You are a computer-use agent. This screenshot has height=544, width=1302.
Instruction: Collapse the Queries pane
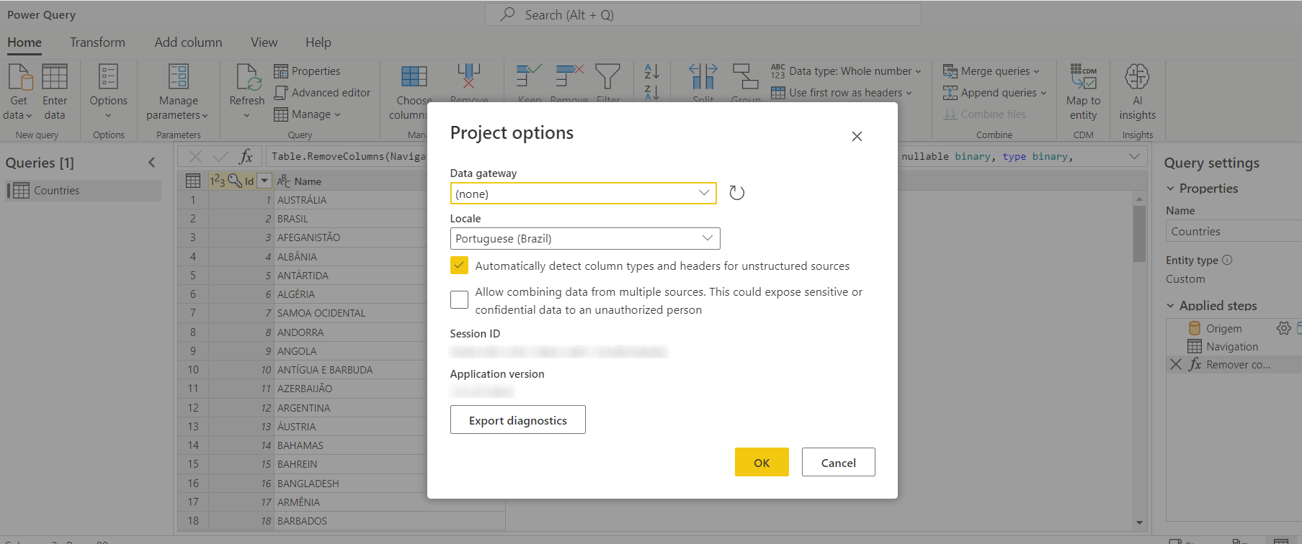[x=151, y=163]
